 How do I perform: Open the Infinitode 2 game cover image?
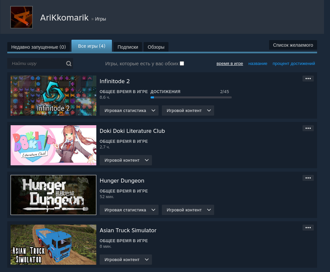[54, 95]
